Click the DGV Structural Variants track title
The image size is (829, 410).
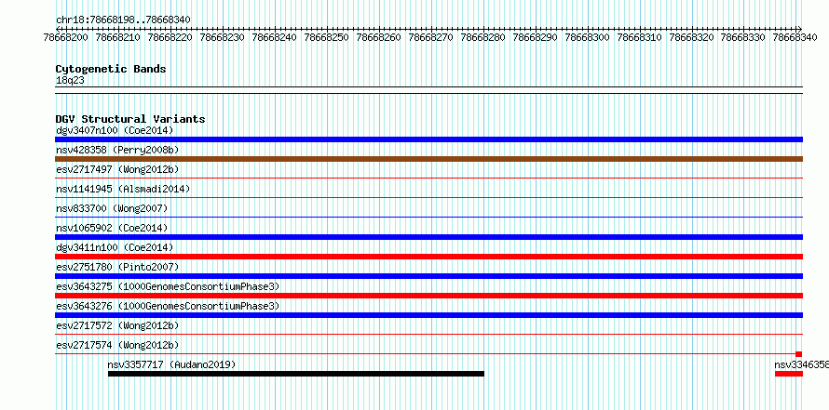click(130, 119)
